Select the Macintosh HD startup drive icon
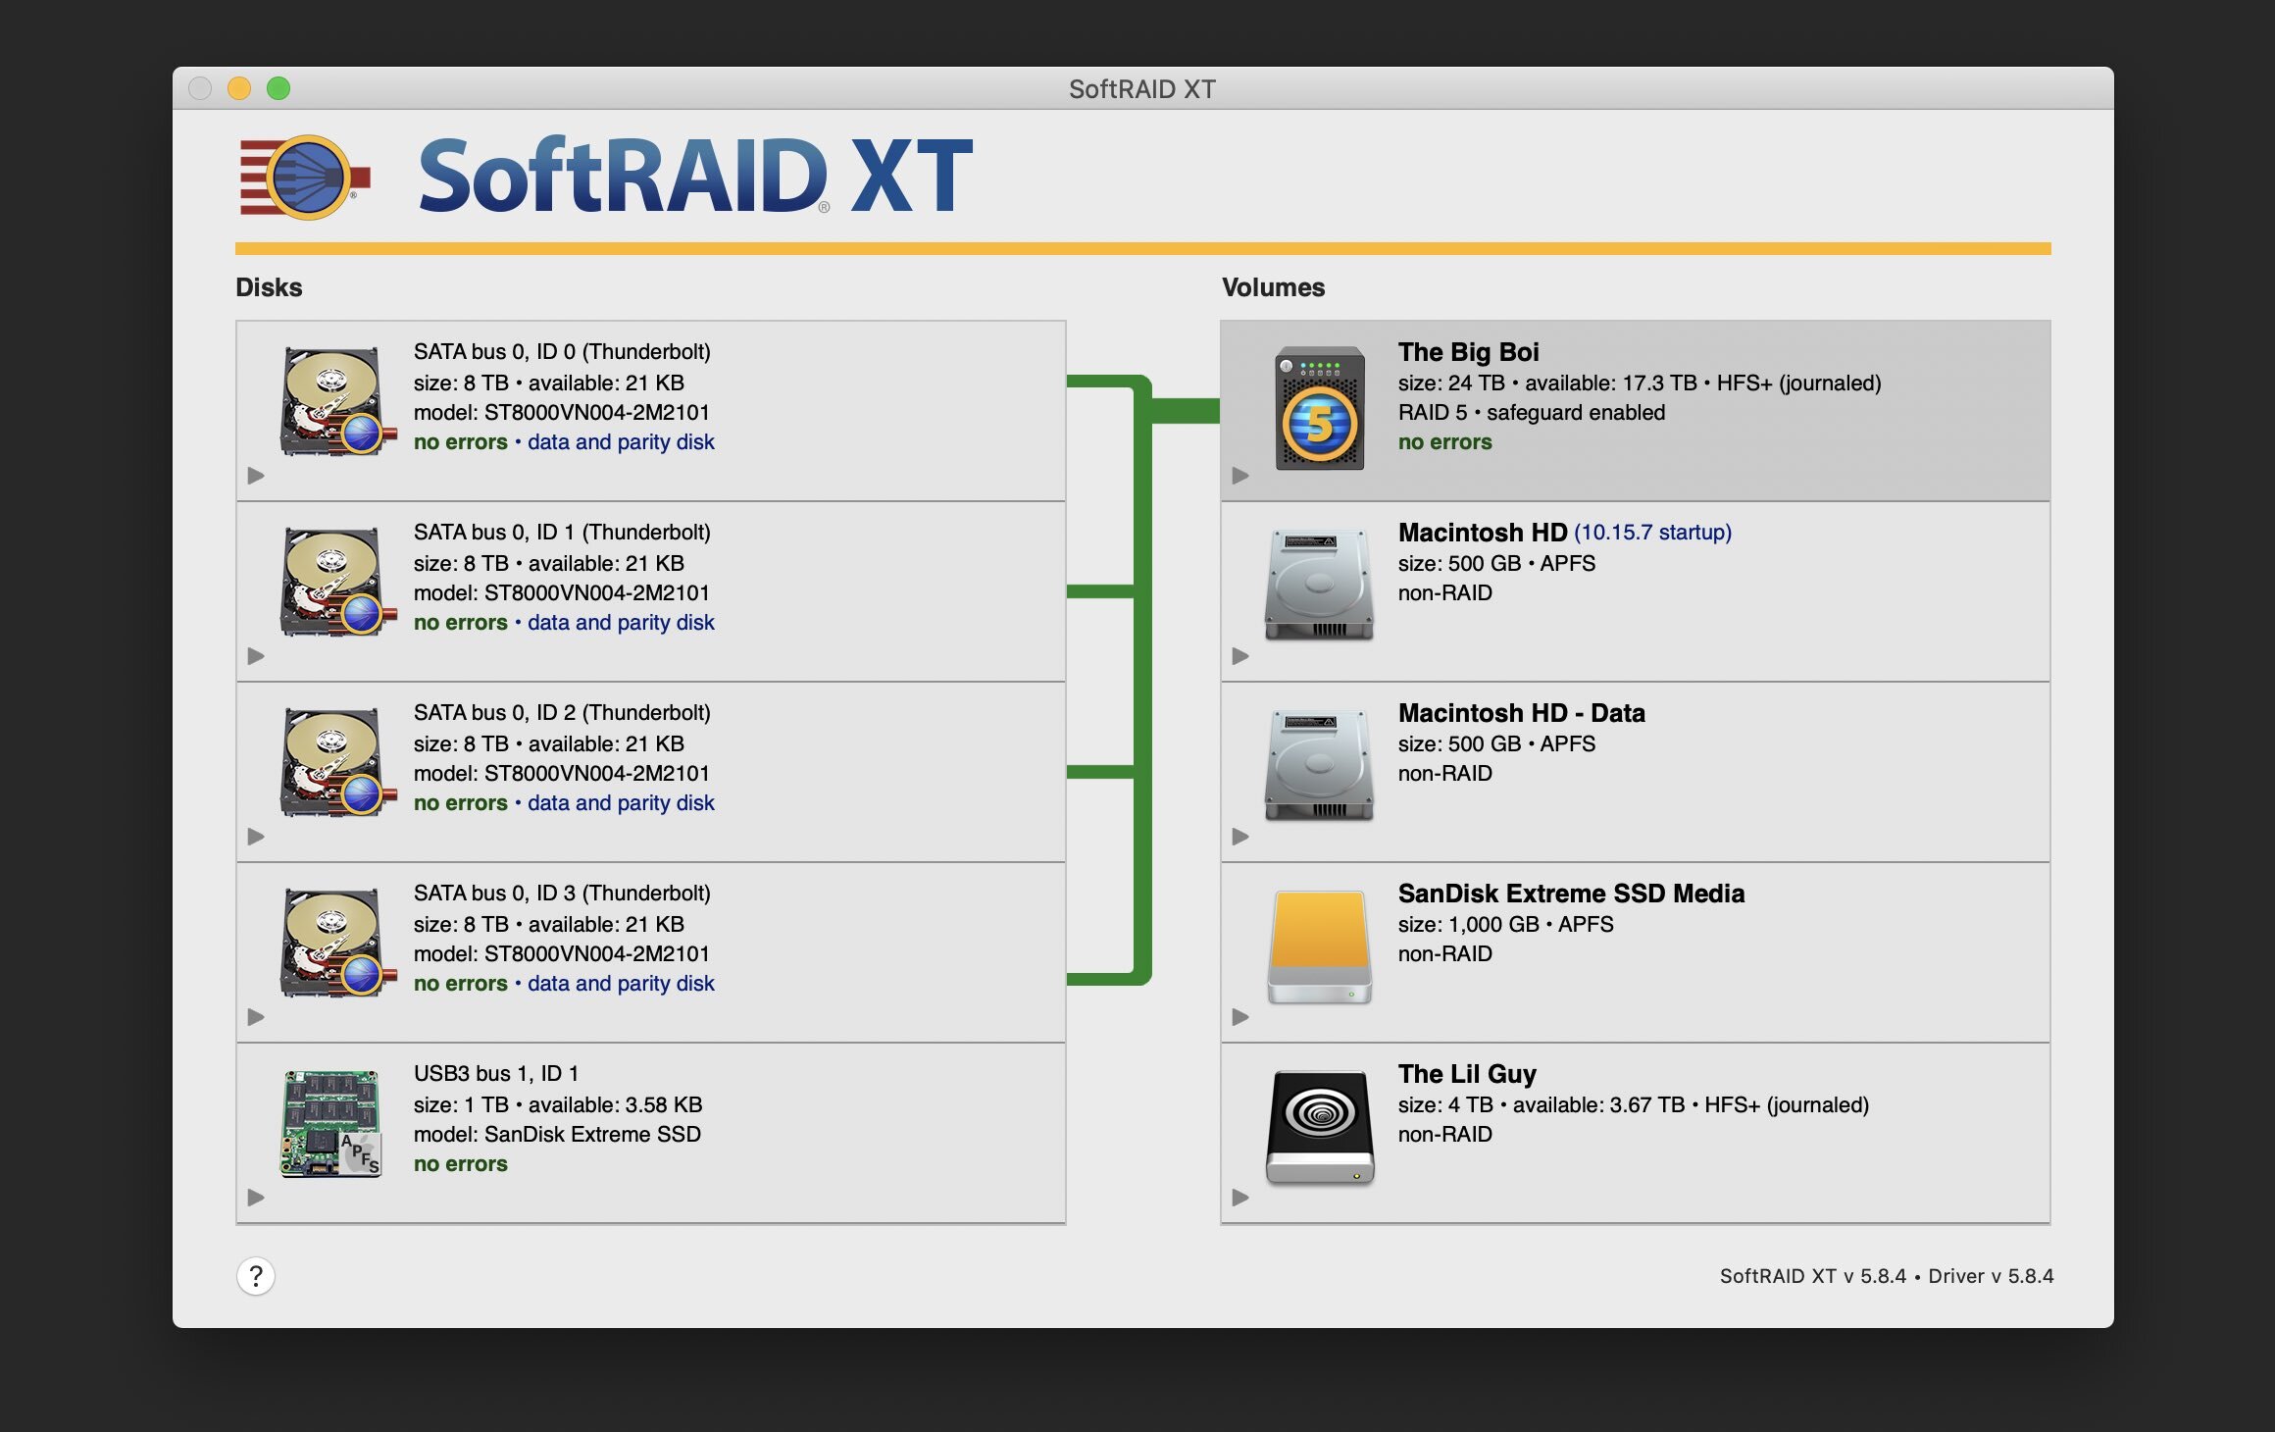Screen dimensions: 2275x1432 point(1320,586)
